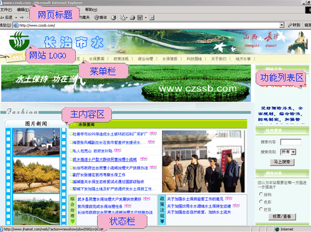Click the IE Back arrow button

[x=6, y=17]
